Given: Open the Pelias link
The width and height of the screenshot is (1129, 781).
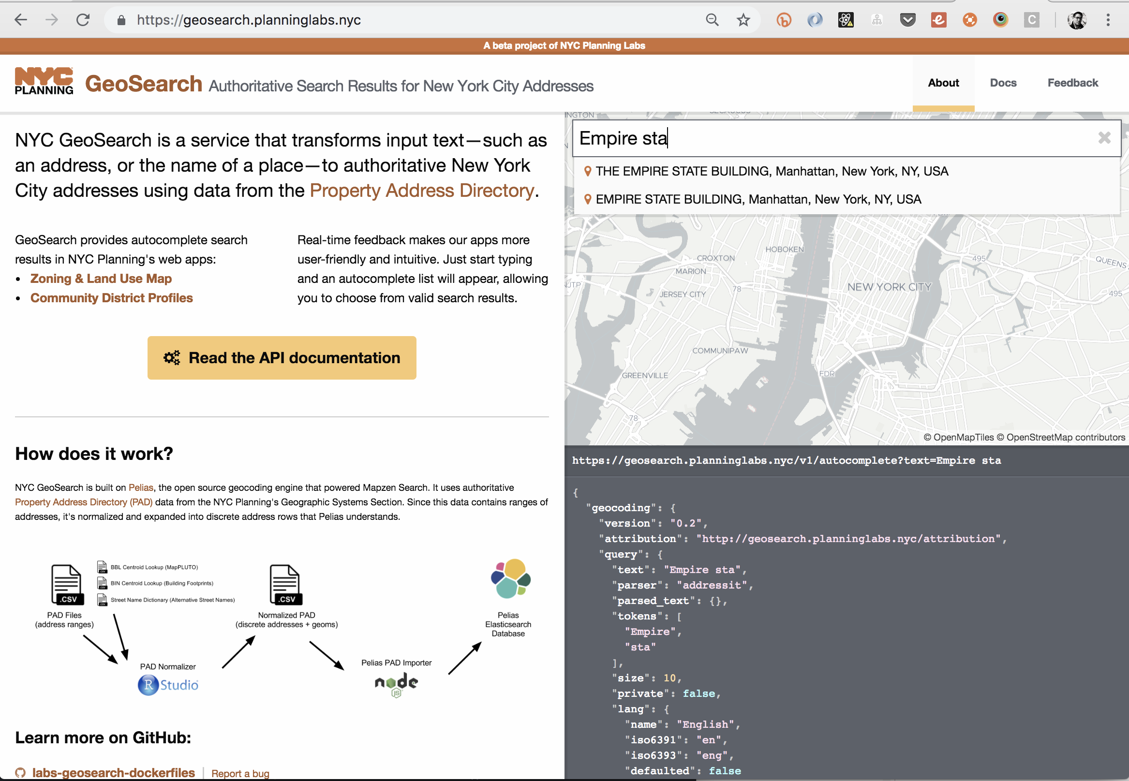Looking at the screenshot, I should click(x=141, y=487).
